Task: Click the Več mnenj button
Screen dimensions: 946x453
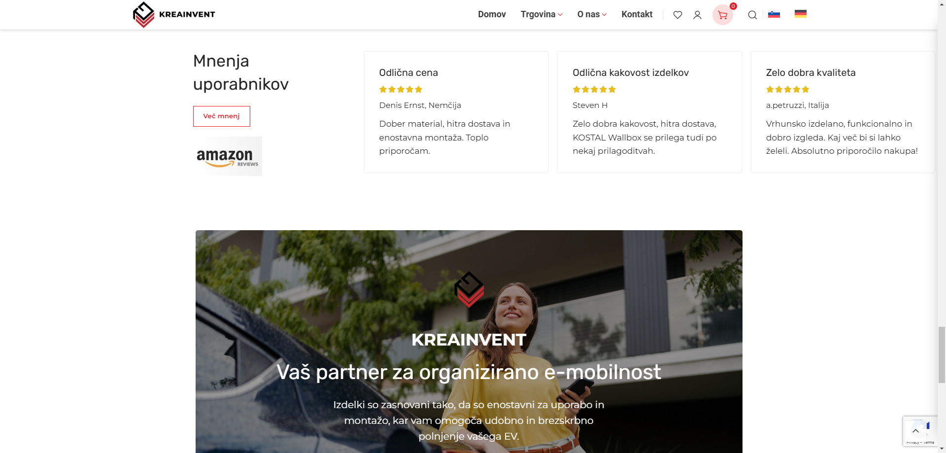Action: (x=222, y=116)
